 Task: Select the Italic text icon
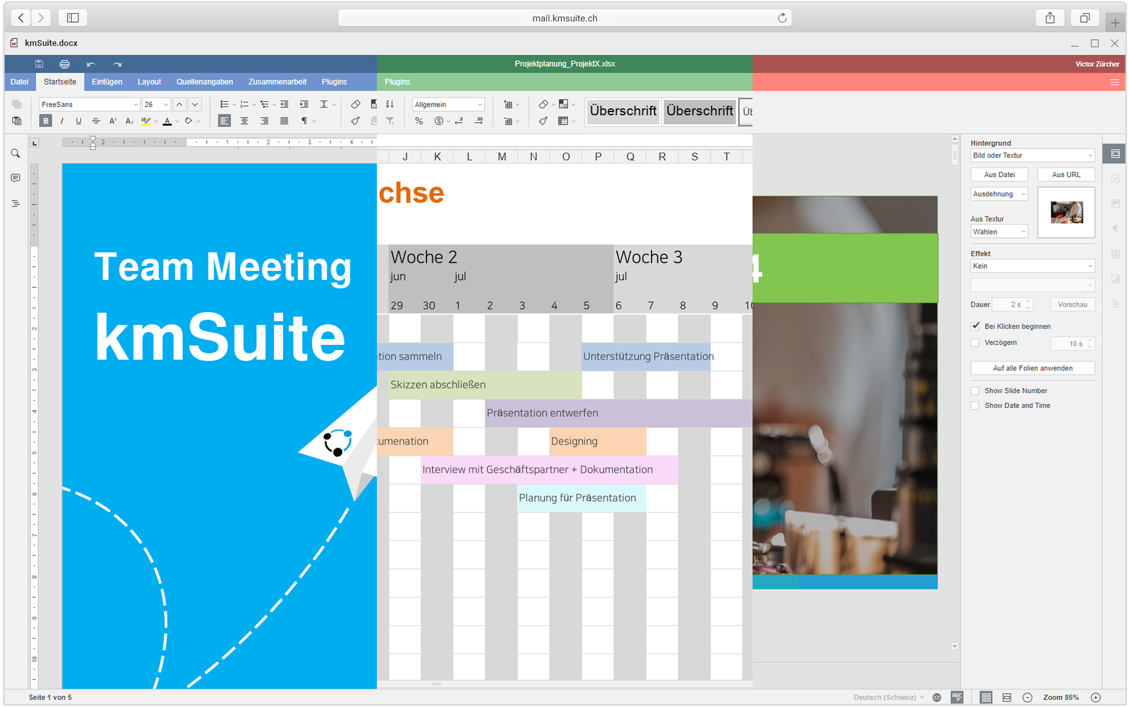pos(63,122)
